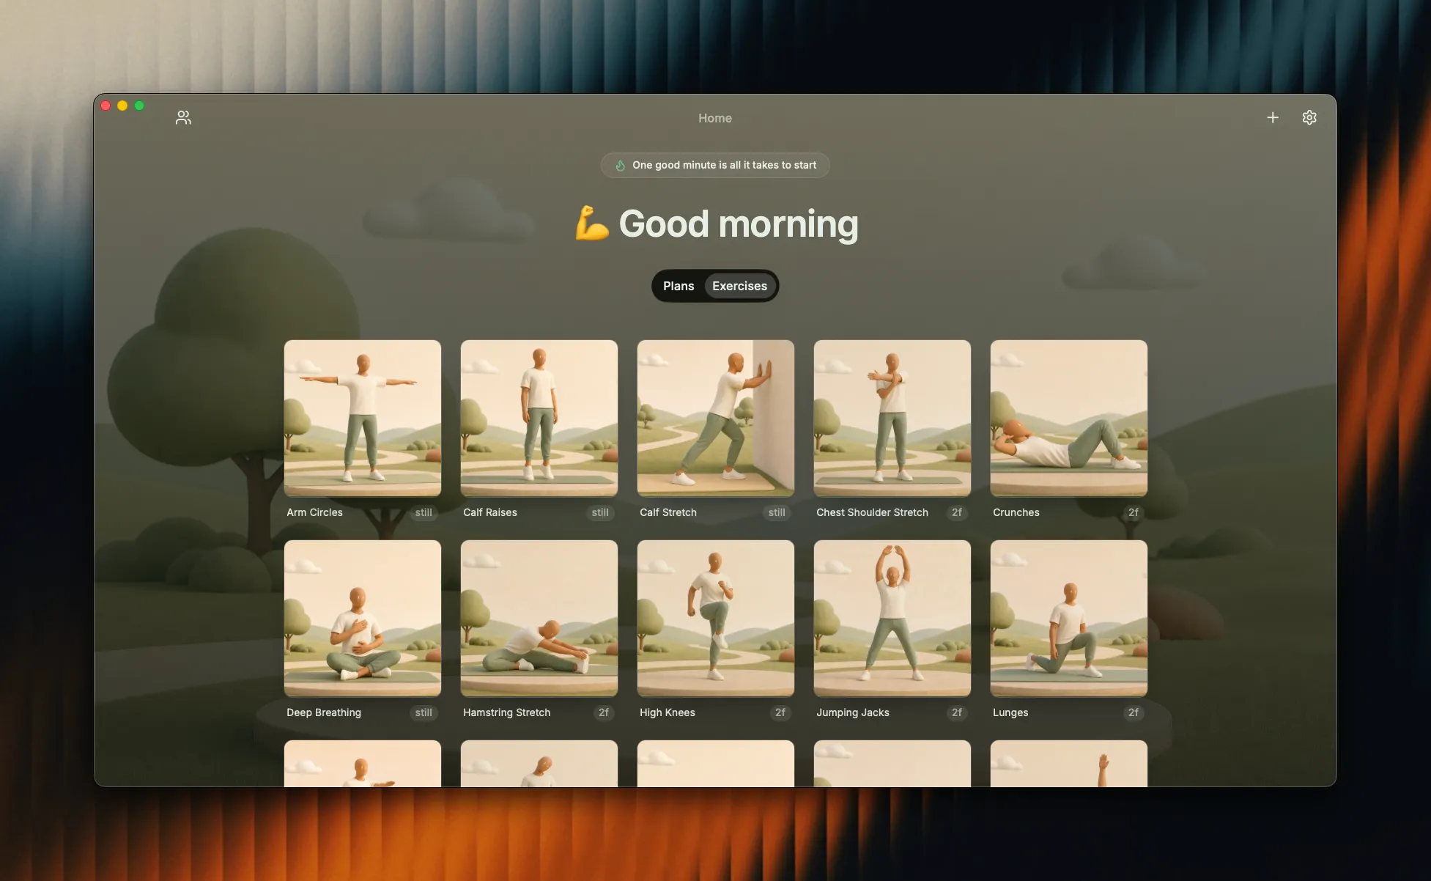Click the flame icon in the motivation banner
This screenshot has width=1431, height=881.
pos(620,165)
